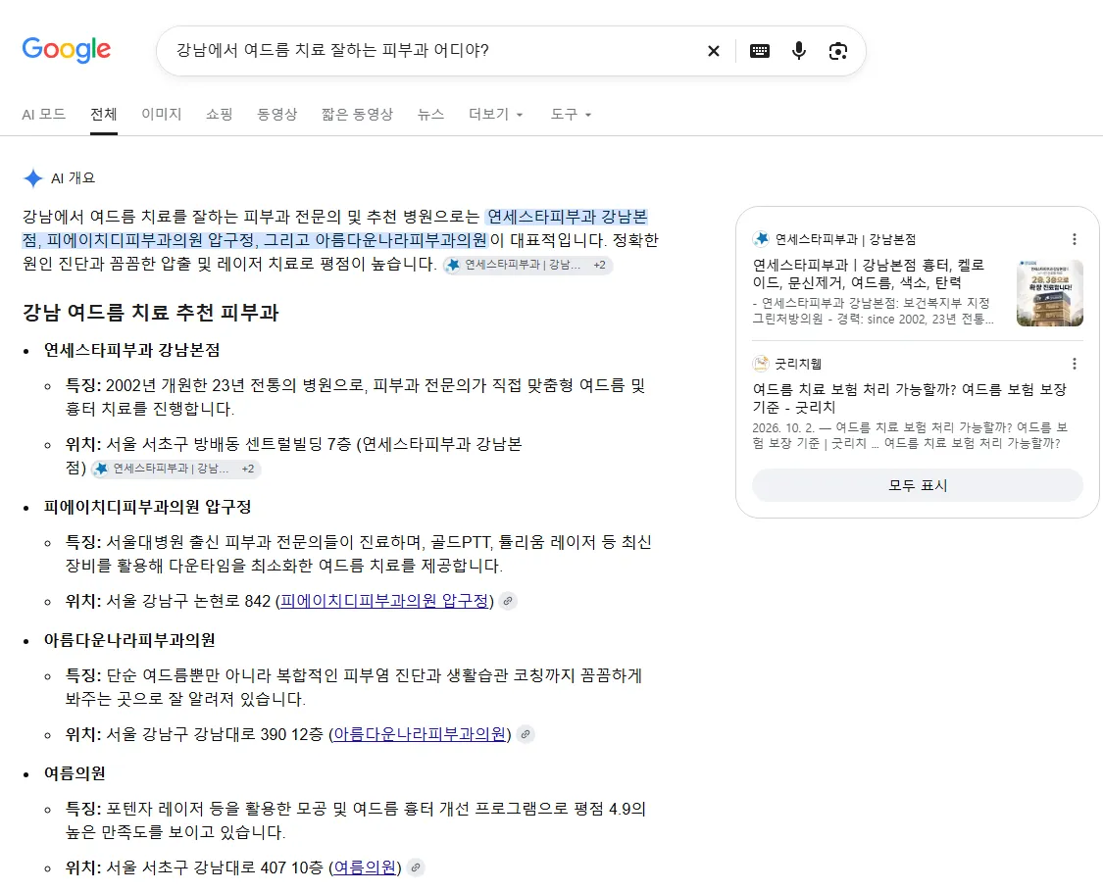Screen dimensions: 1103x892
Task: Click the 여름의원 list heading
Action: [75, 773]
